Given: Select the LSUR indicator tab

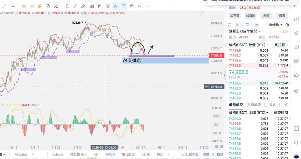Looking at the screenshot, I should tap(146, 154).
